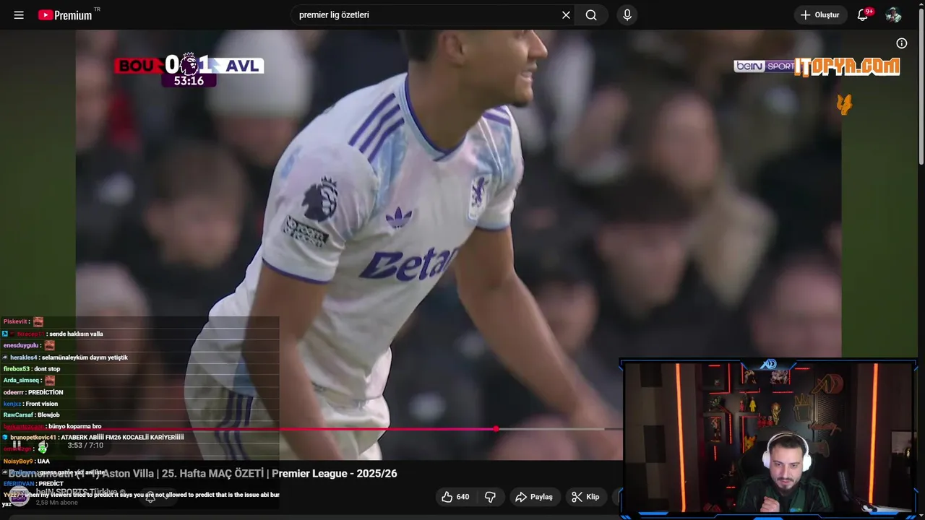925x520 pixels.
Task: Open the account avatar menu
Action: pyautogui.click(x=894, y=15)
